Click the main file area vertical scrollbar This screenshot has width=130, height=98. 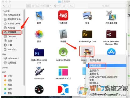(x=127, y=42)
